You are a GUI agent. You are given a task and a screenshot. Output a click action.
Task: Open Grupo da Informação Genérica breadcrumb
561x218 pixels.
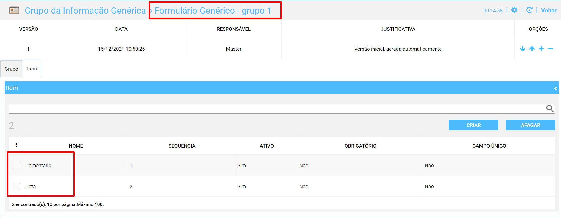85,10
